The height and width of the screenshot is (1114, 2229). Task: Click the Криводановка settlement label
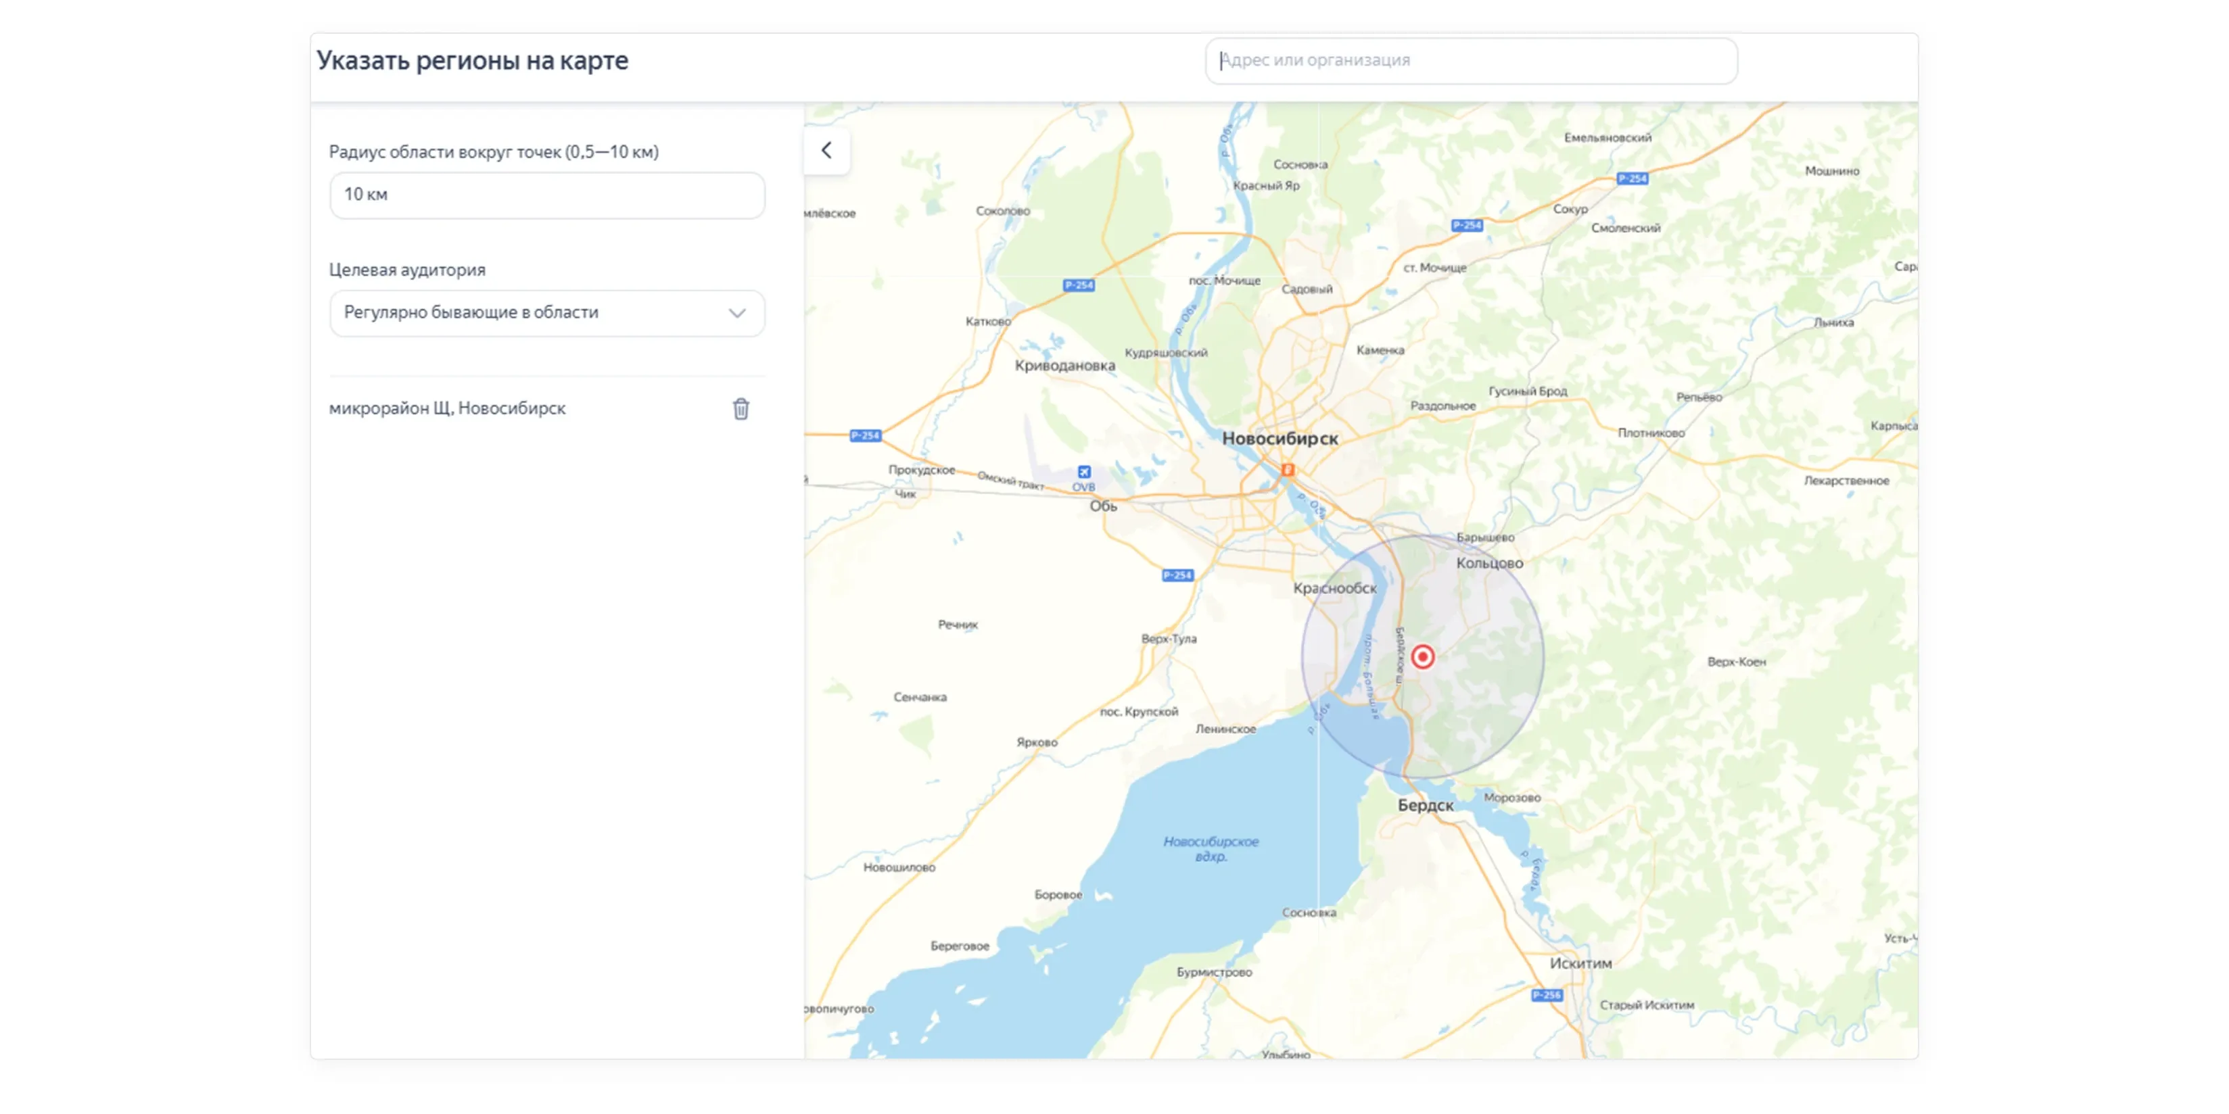1064,365
